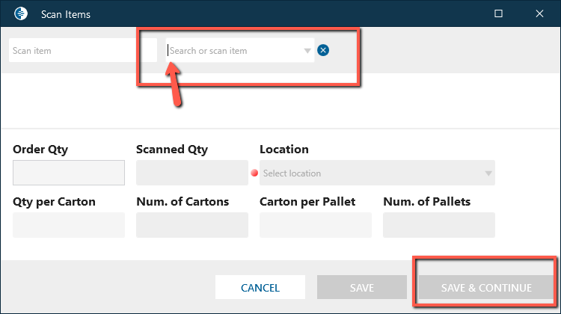Focus the Qty per Carton field
The height and width of the screenshot is (314, 561).
click(x=69, y=225)
